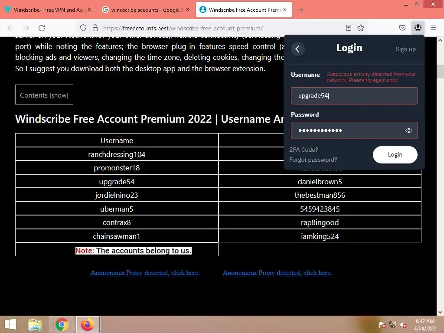Image resolution: width=444 pixels, height=333 pixels.
Task: Open tracking protection shield icon
Action: coord(83,28)
